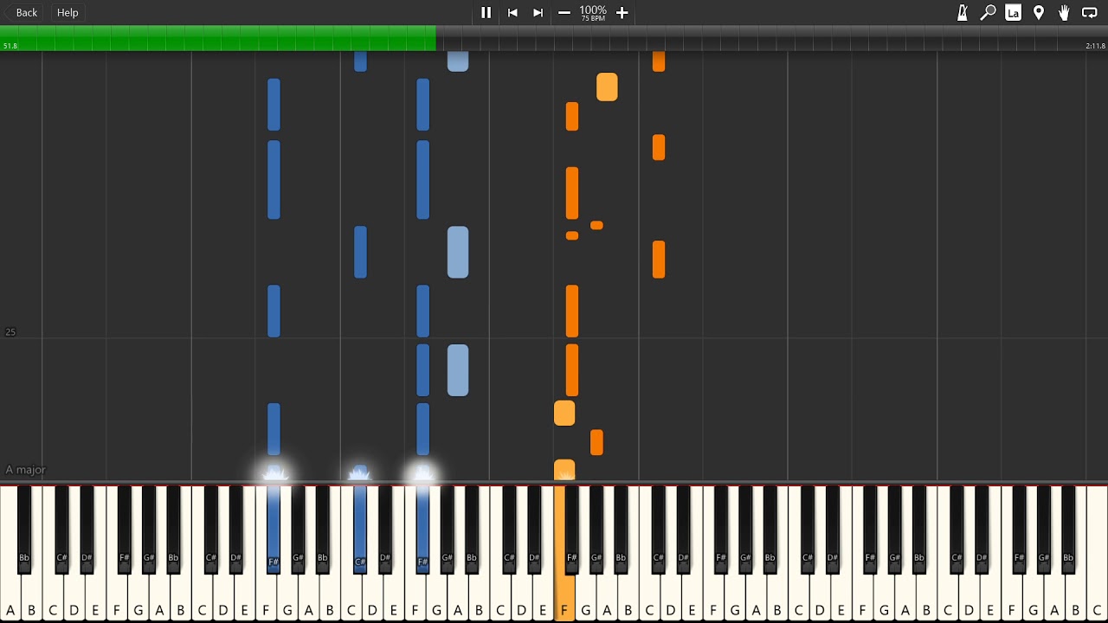Click the 100% 75 BPM speed display
This screenshot has width=1108, height=623.
pyautogui.click(x=593, y=13)
